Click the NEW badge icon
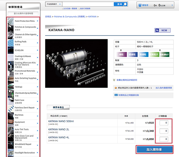The width and height of the screenshot is (179, 157). point(162,30)
